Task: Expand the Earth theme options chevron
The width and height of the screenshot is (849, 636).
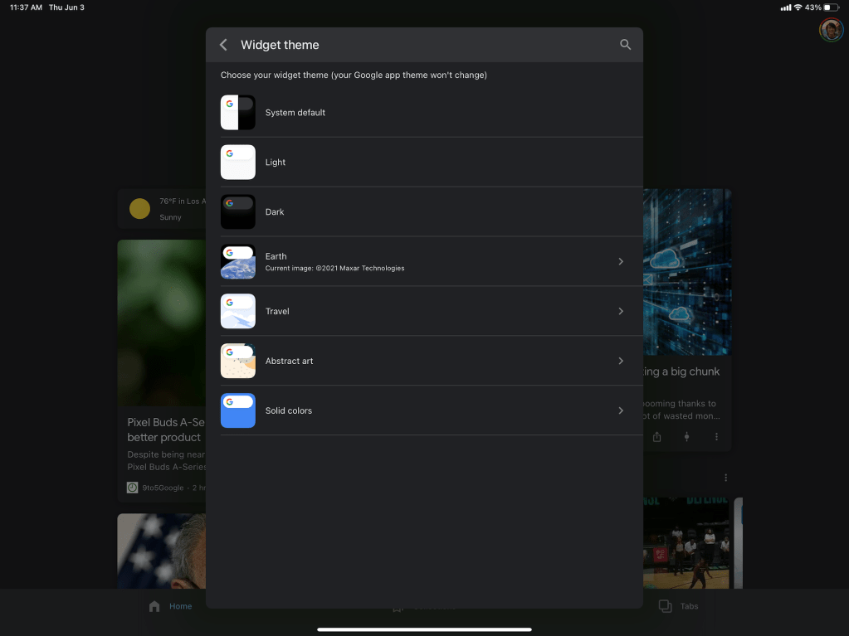Action: pos(621,262)
